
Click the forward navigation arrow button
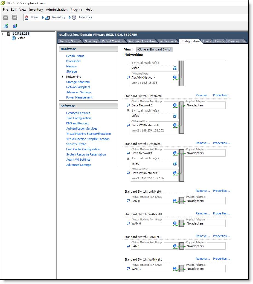(x=15, y=17)
